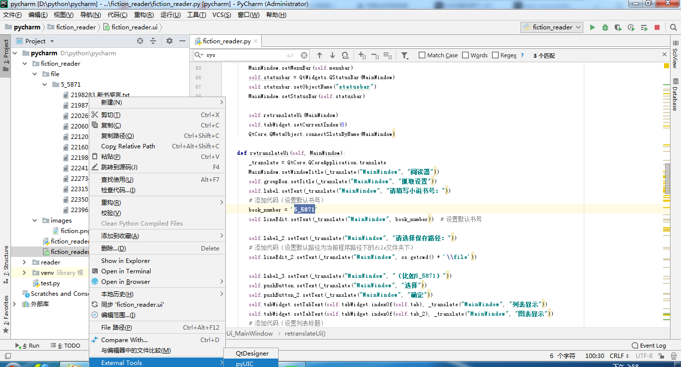
Task: Enable the Match Case checkbox
Action: (422, 55)
